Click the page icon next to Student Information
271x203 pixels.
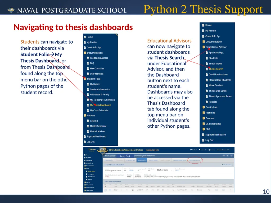88,89
